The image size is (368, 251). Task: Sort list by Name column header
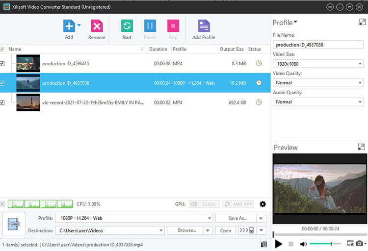(78, 49)
